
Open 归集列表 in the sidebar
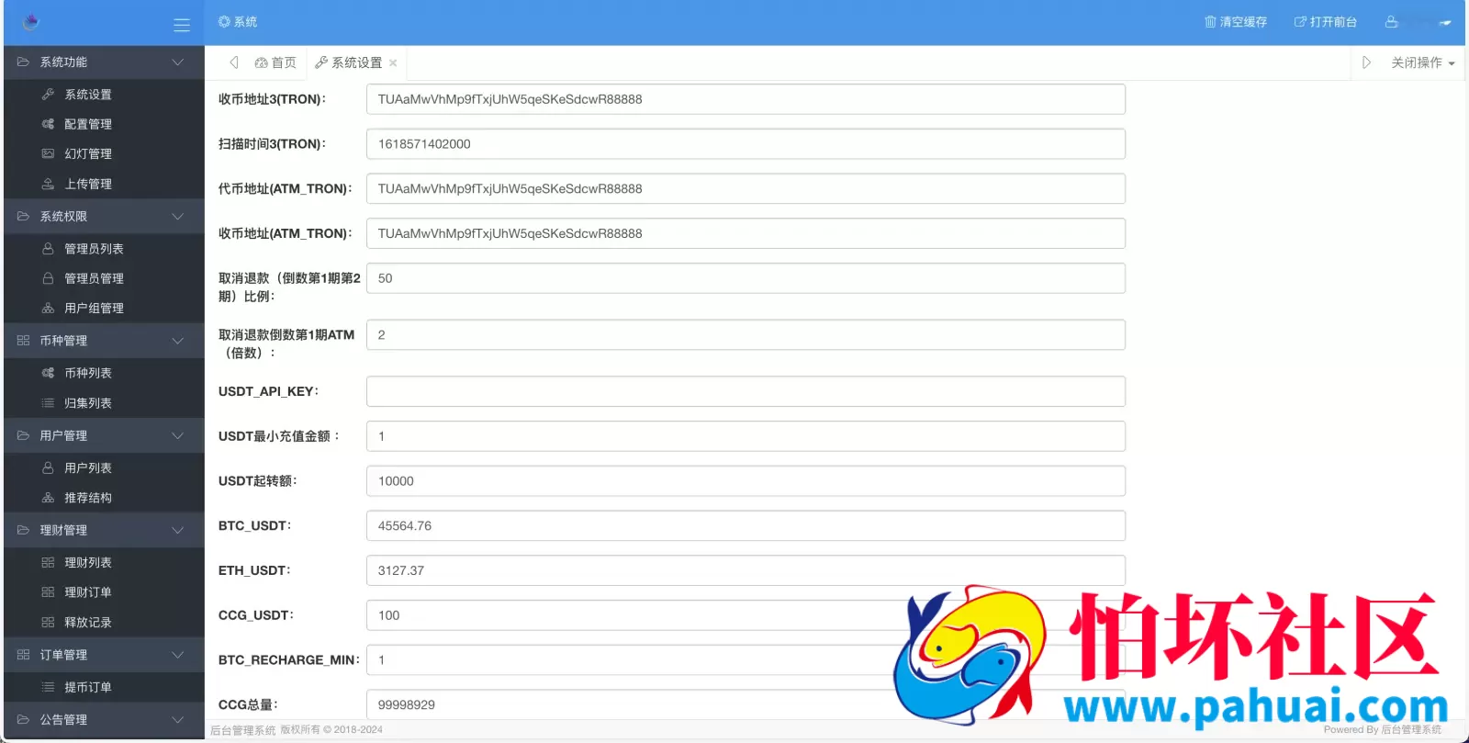click(88, 403)
